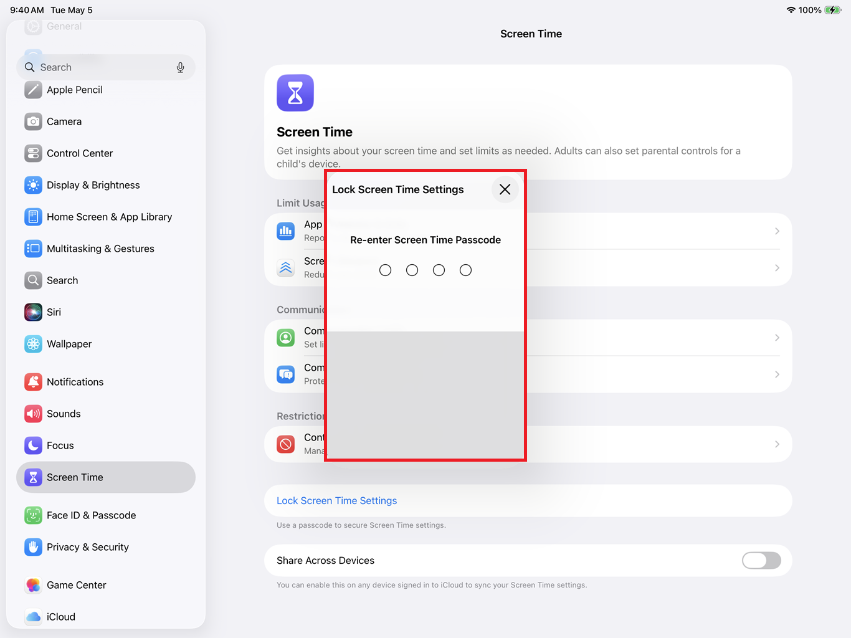Open Display & Brightness icon
Screen dimensions: 851x638
pos(33,185)
